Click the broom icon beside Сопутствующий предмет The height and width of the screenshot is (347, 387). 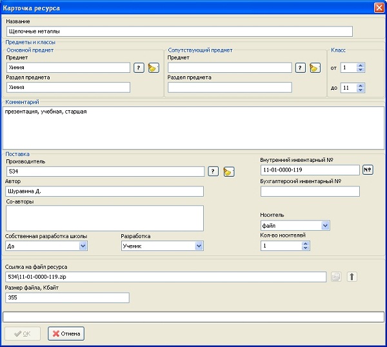[315, 68]
